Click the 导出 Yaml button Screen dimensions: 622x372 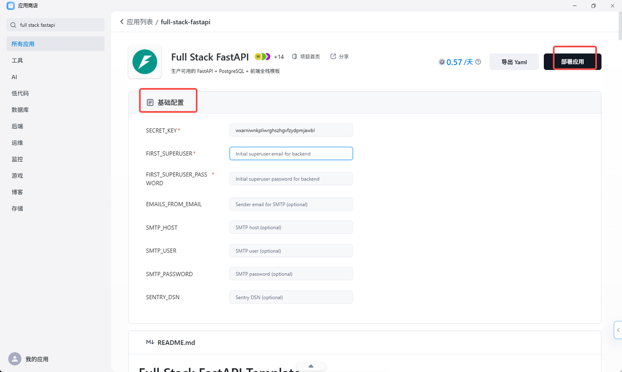pos(514,62)
